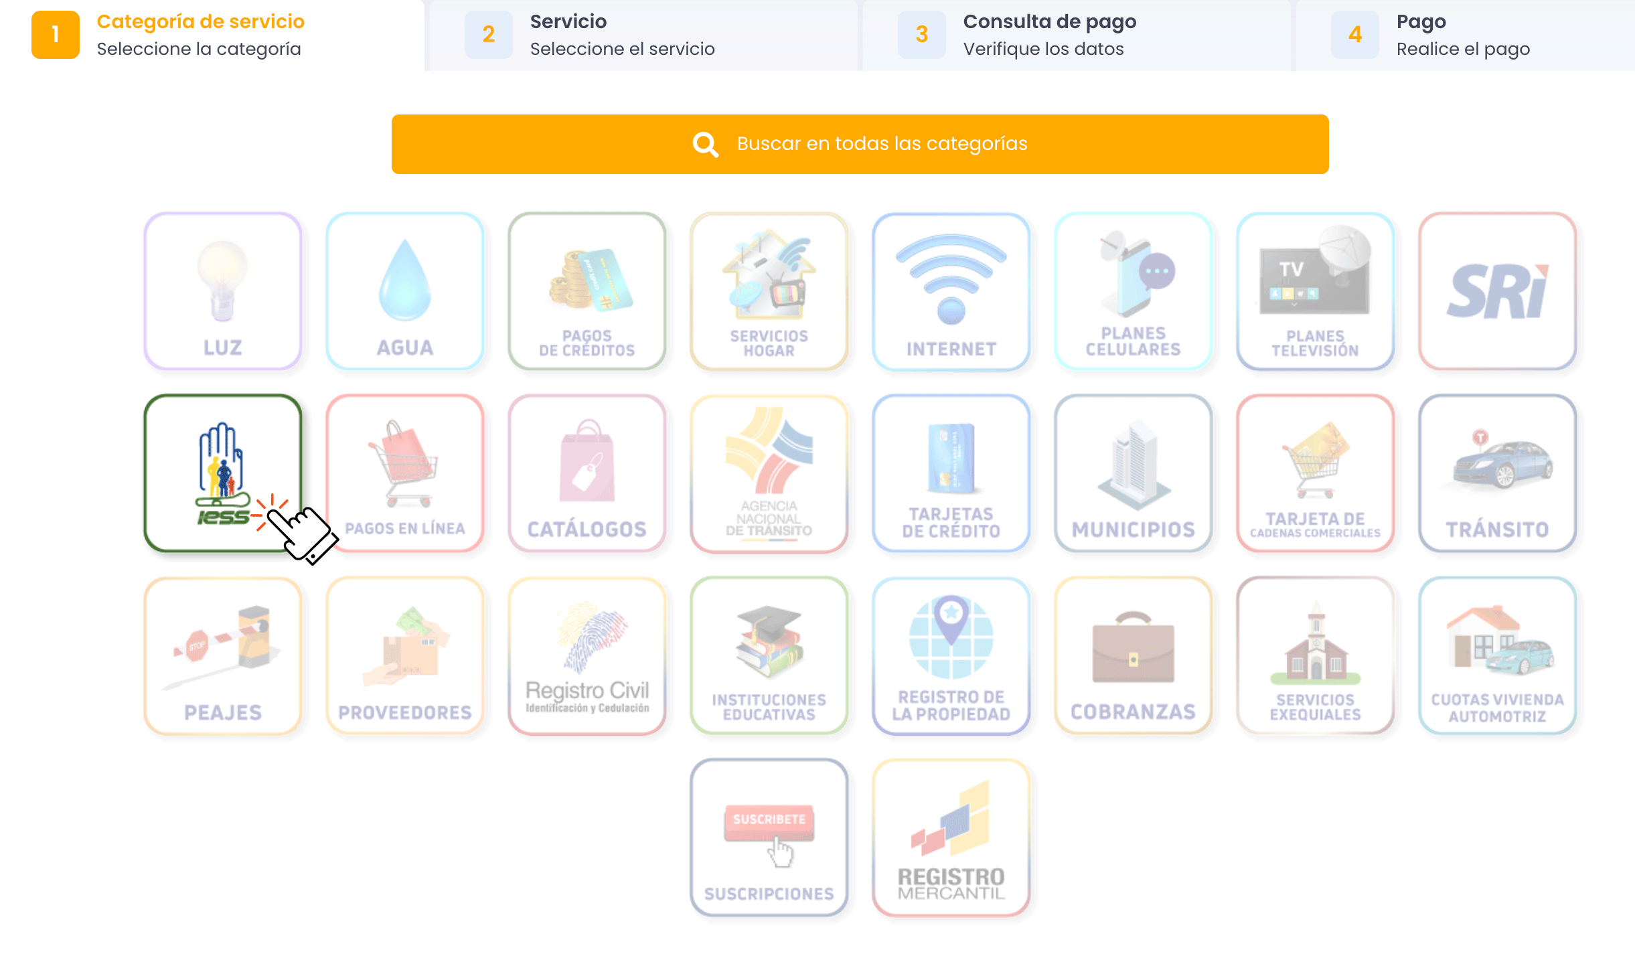Open the Tránsito car tile
Image resolution: width=1635 pixels, height=964 pixels.
point(1498,473)
